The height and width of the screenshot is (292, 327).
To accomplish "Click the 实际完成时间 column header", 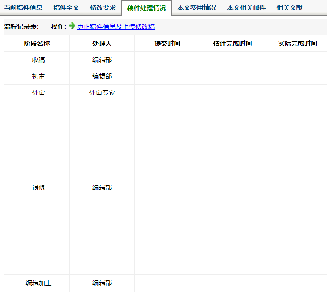I will pyautogui.click(x=297, y=43).
